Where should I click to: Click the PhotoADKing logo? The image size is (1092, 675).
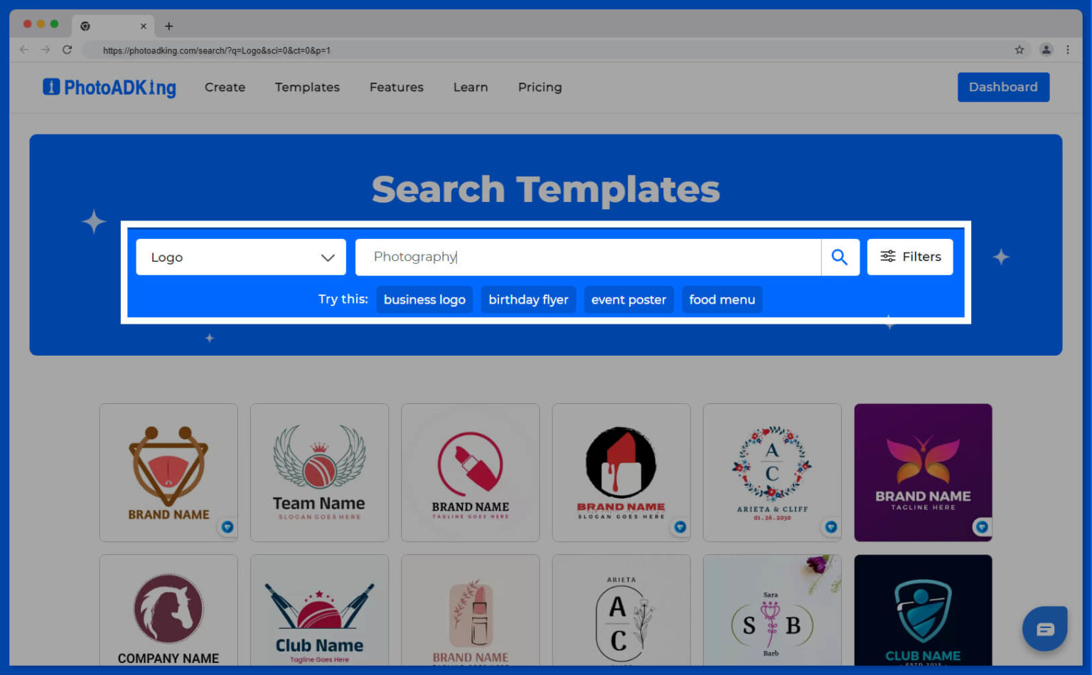[109, 87]
